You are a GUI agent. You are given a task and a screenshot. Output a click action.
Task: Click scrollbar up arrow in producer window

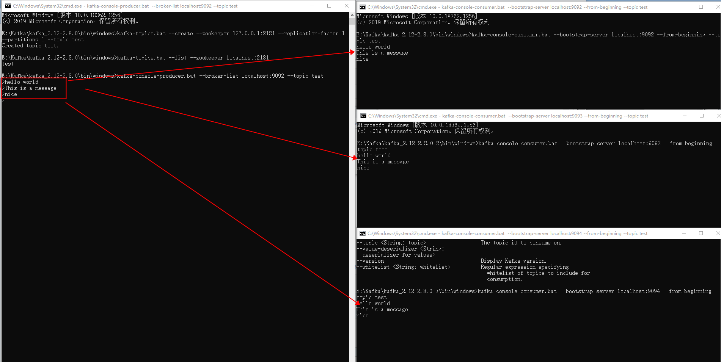point(352,15)
